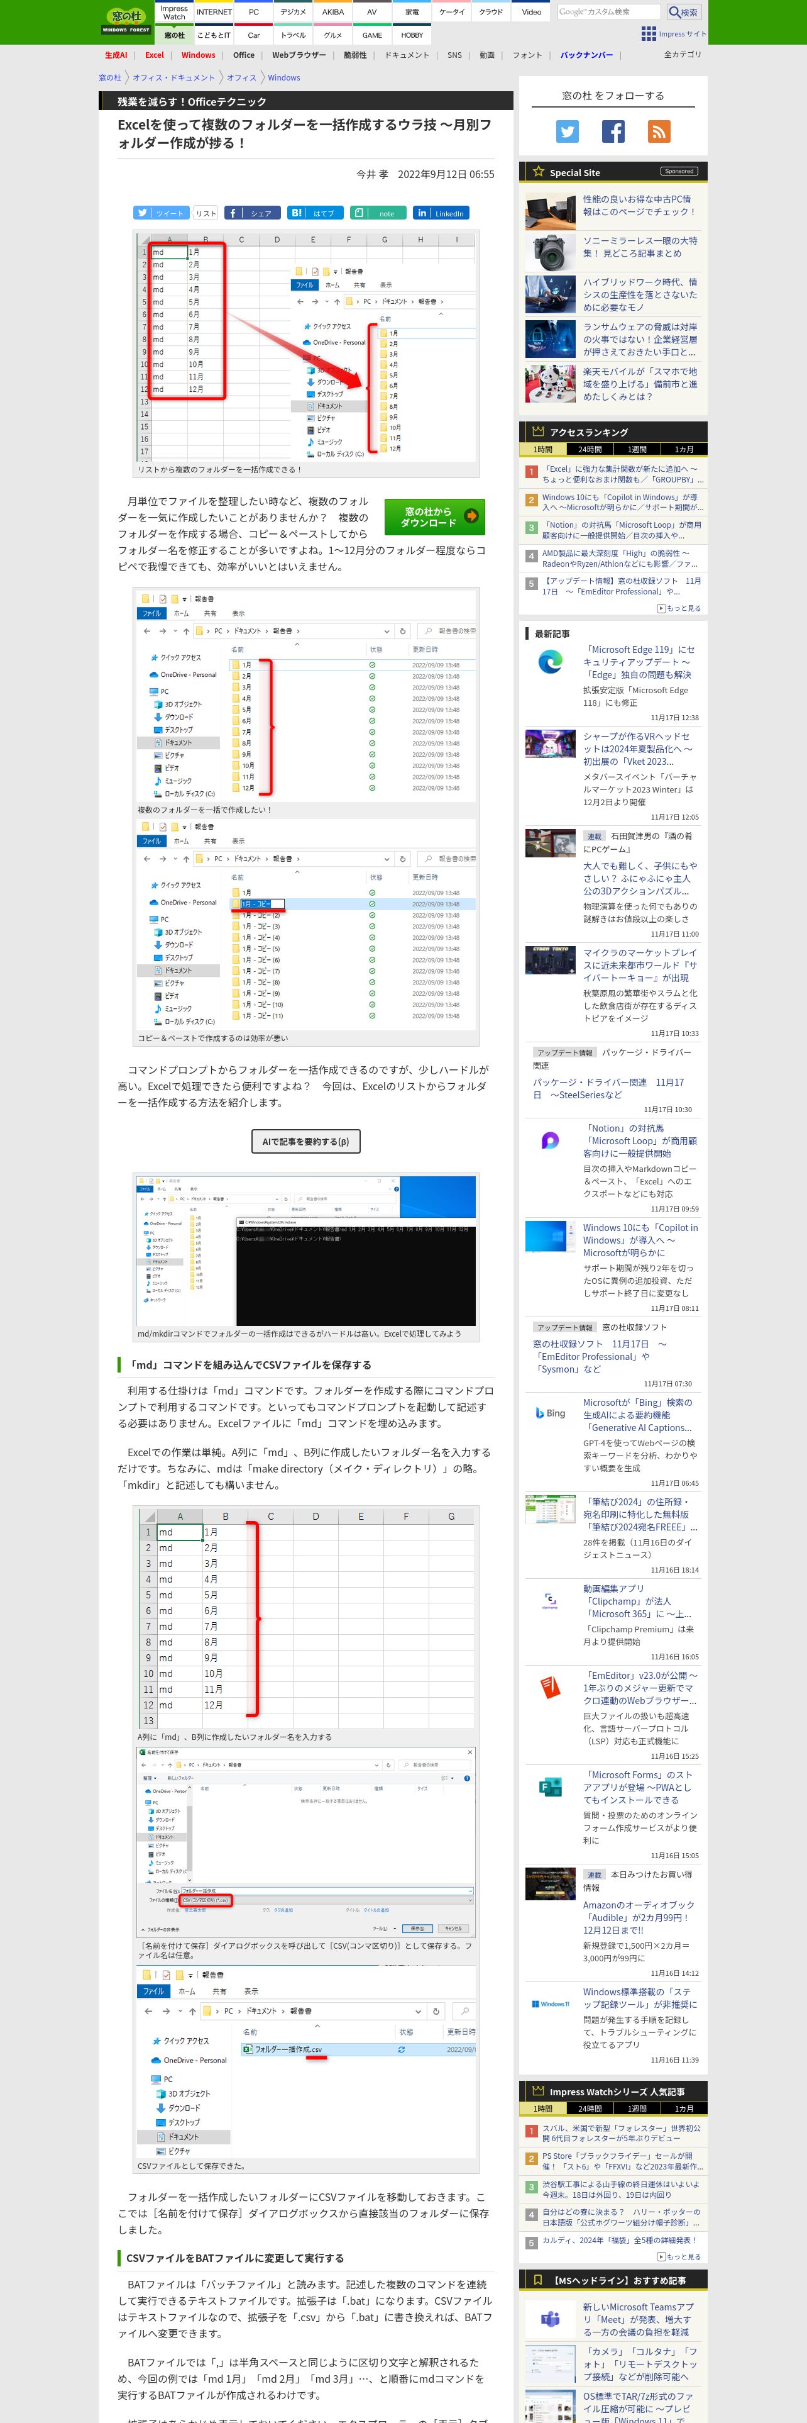
Task: Focus the Google カスタム検索 input field
Action: pyautogui.click(x=610, y=12)
